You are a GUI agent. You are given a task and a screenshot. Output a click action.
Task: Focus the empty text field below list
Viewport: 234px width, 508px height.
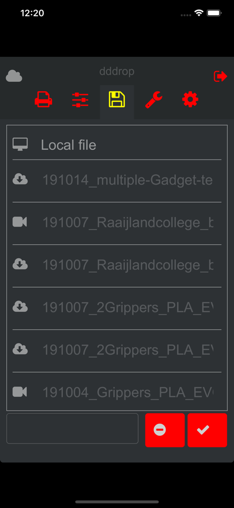[72, 429]
